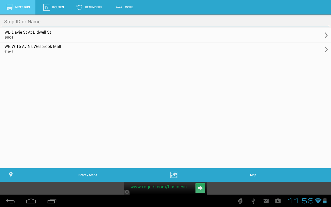Click the three-dots More icon
331x207 pixels.
tap(119, 7)
